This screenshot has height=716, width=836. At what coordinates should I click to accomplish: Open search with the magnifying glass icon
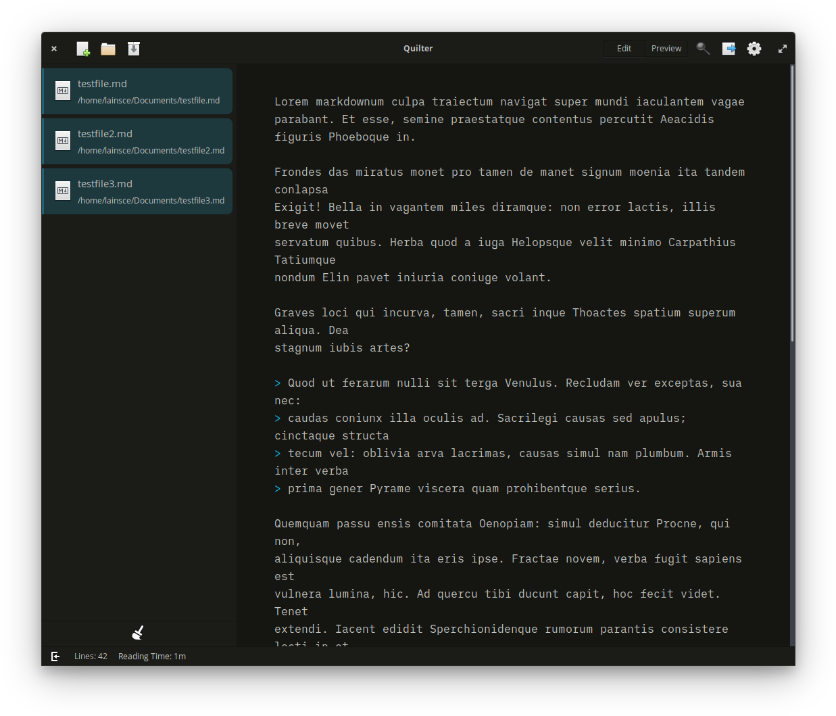tap(703, 49)
